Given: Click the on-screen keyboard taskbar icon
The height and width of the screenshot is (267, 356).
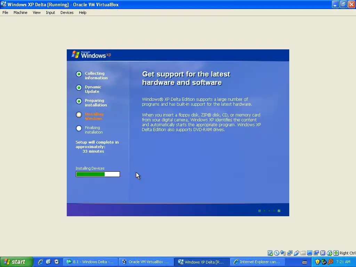Looking at the screenshot, I should pos(305,262).
